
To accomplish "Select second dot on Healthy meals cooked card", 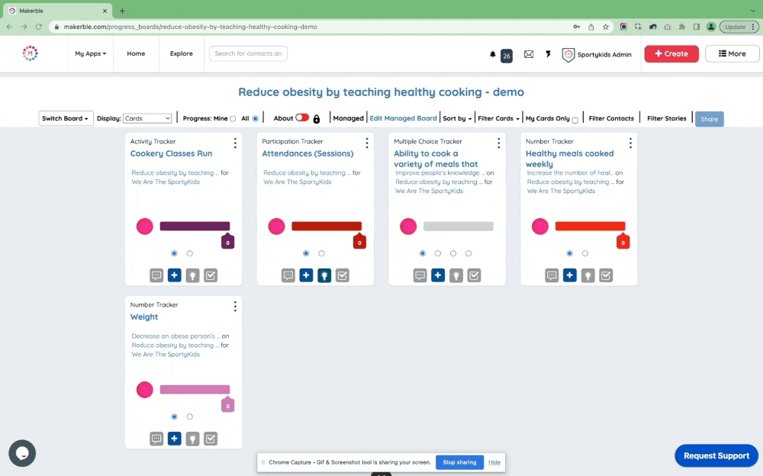I will [585, 253].
